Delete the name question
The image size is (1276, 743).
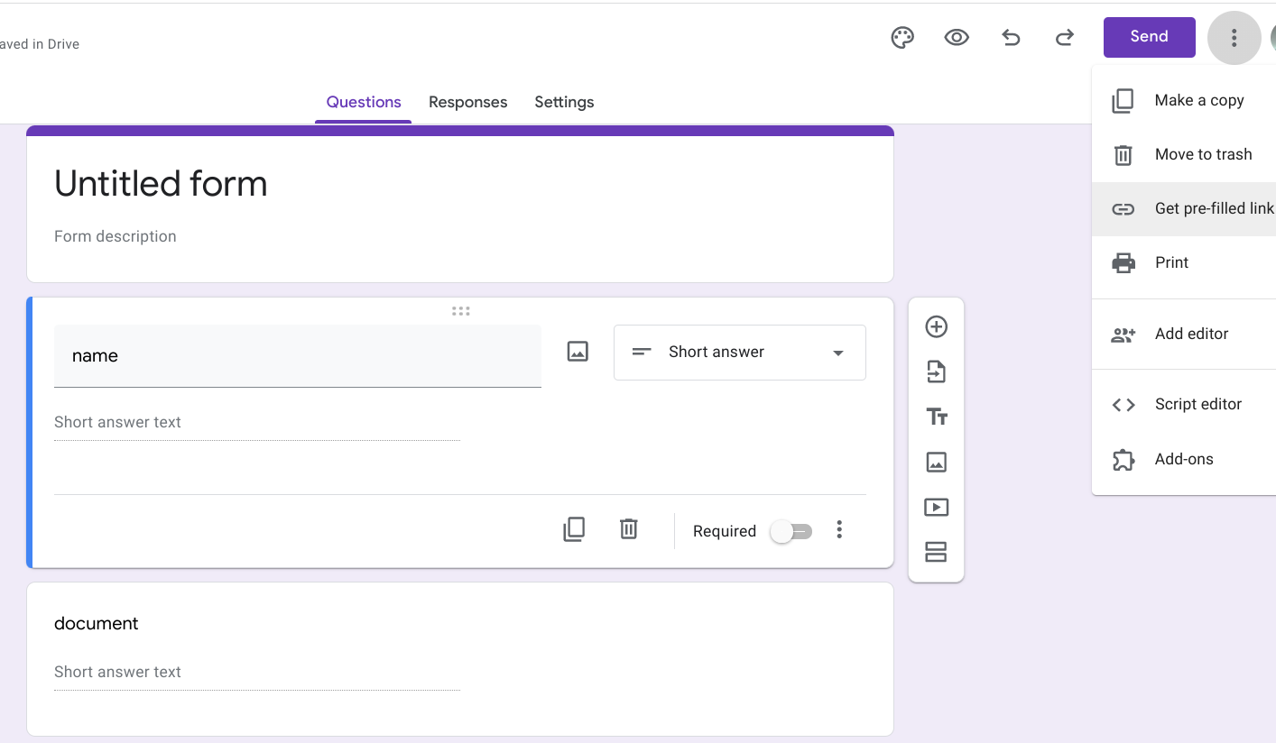coord(629,529)
